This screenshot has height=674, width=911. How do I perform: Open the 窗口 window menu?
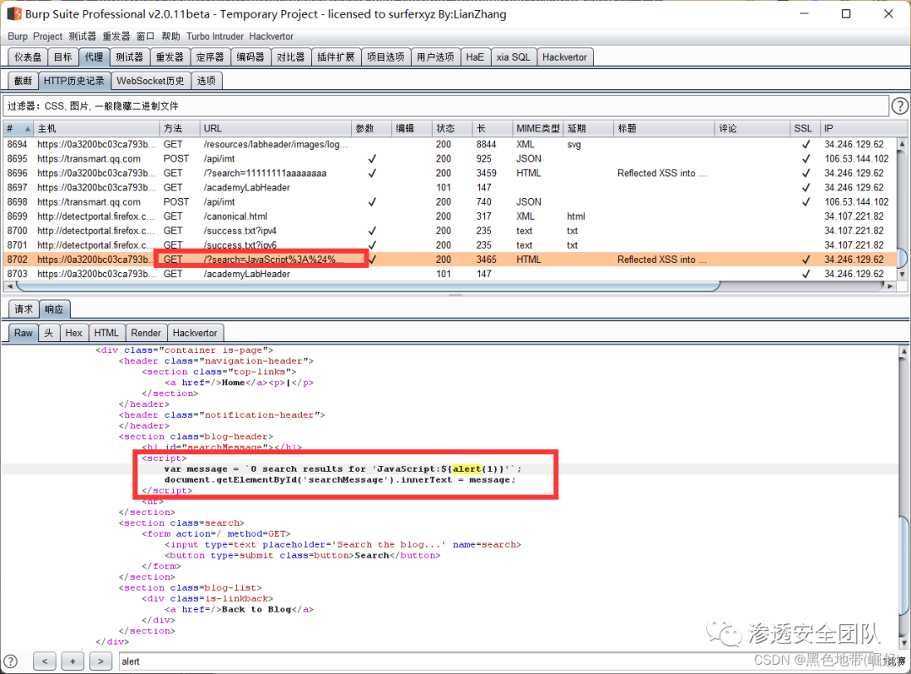[145, 36]
